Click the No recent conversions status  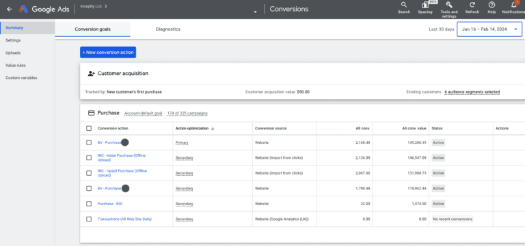[453, 219]
